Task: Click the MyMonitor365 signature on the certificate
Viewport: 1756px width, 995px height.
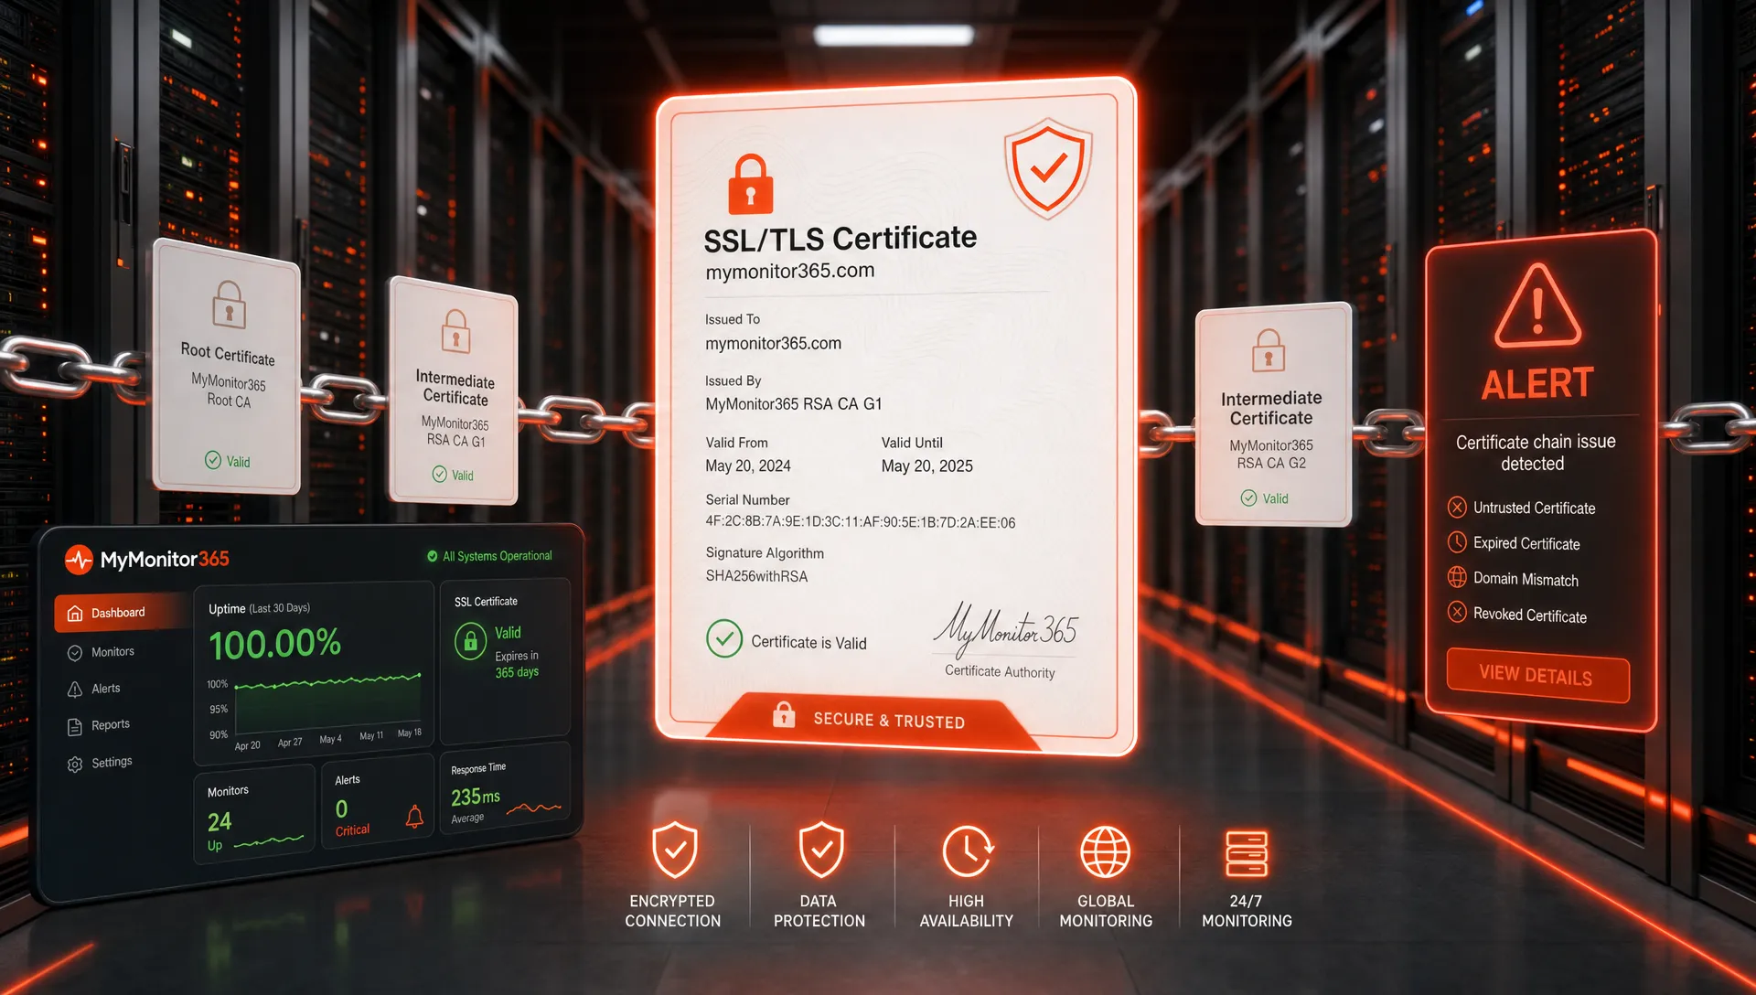Action: (1004, 629)
